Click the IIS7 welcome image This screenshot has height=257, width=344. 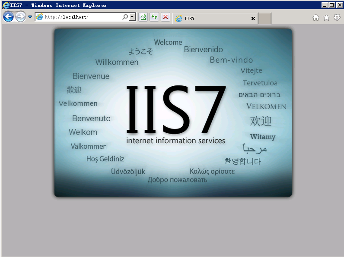tap(173, 113)
